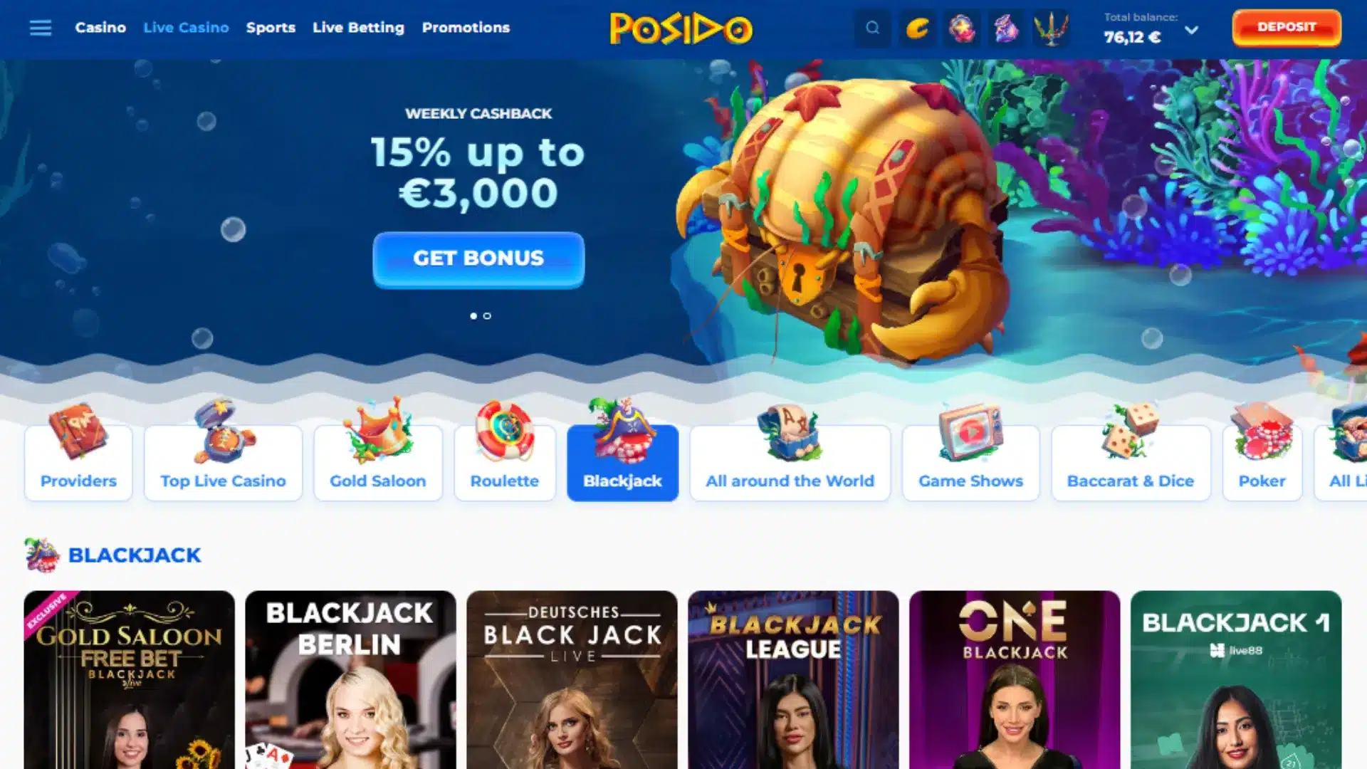The width and height of the screenshot is (1367, 769).
Task: Click the GET BONUS button
Action: (x=478, y=259)
